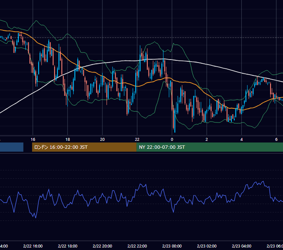The image size is (283, 250).
Task: Click the 2/23 04:00 time label
Action: point(241,246)
